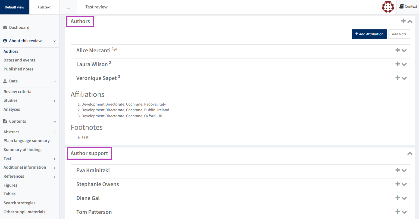Select the Default view tab
This screenshot has height=219, width=419.
point(15,7)
